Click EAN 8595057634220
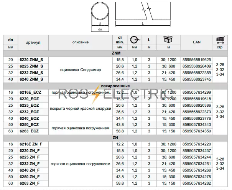Viewport: 232px width, 190px height. [x=197, y=144]
